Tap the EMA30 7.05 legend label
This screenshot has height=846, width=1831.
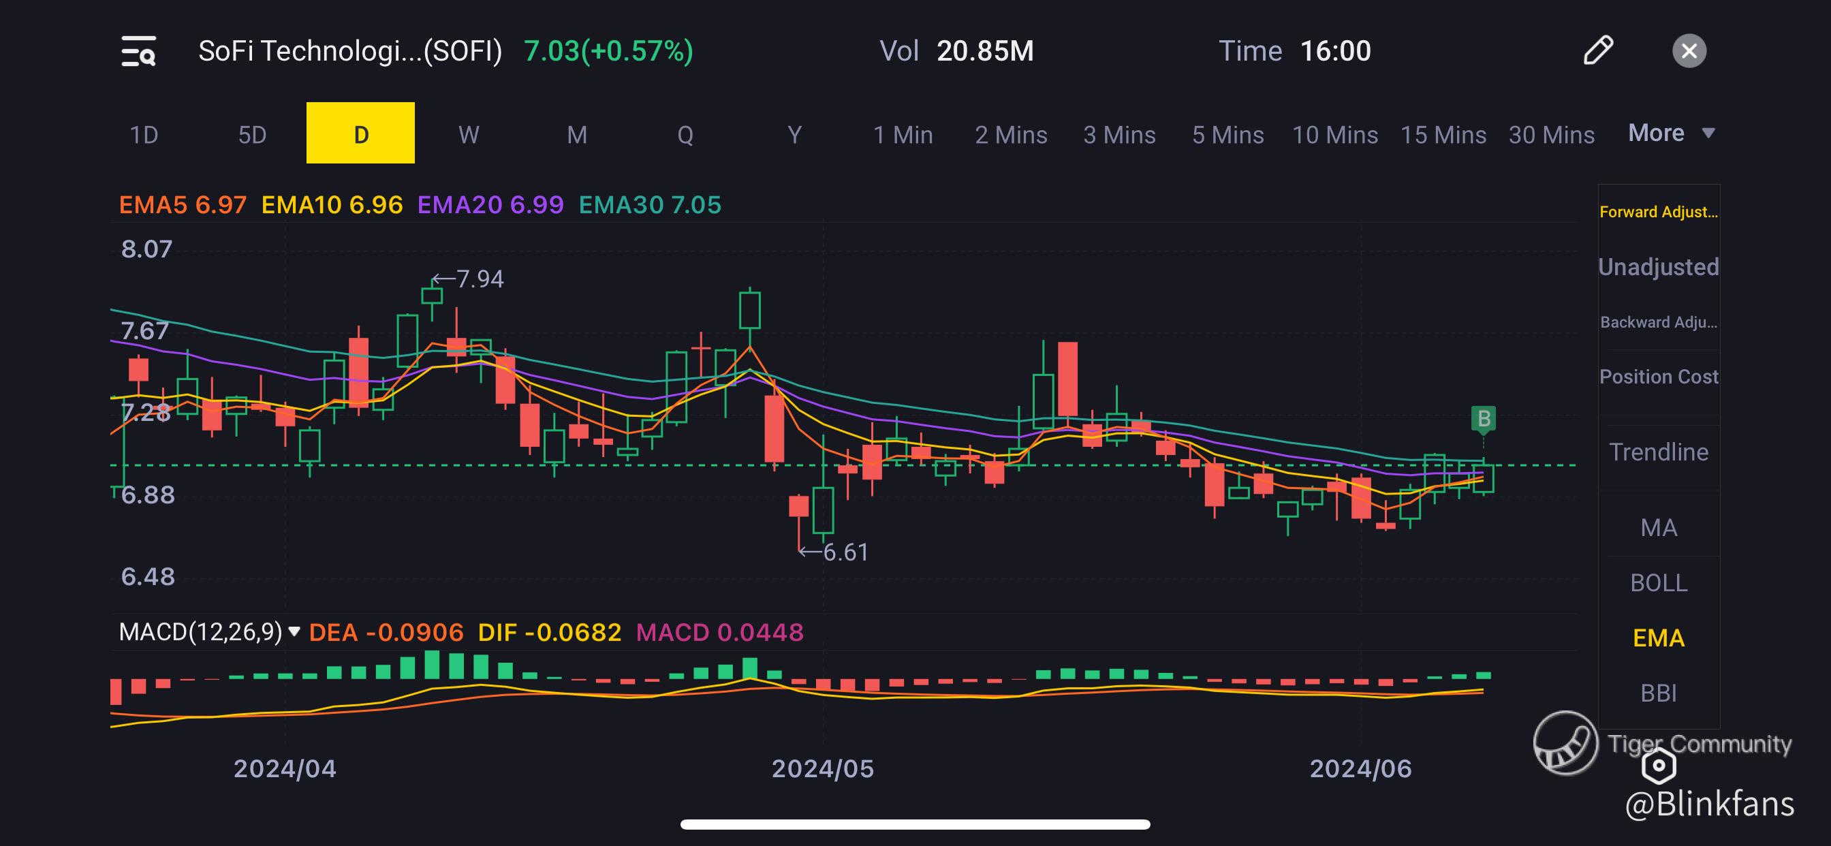tap(650, 205)
